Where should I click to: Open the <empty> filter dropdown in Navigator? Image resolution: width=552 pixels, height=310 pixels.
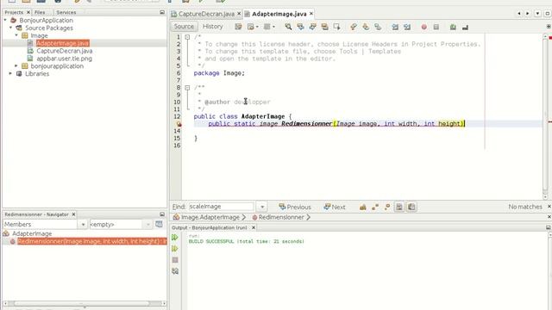click(147, 224)
